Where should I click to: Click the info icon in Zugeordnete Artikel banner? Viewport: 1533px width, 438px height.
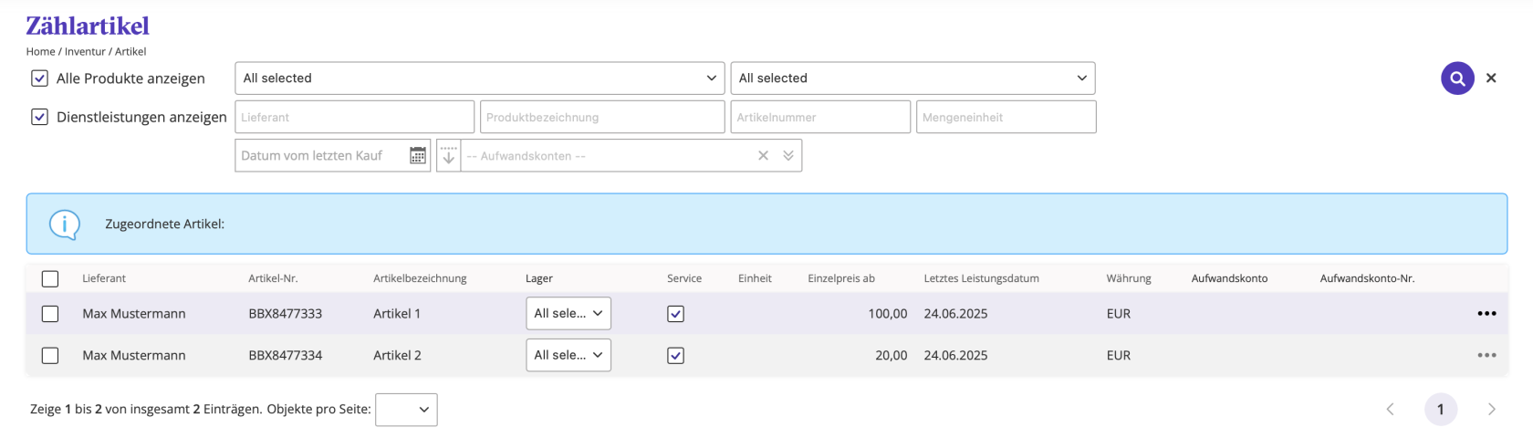pos(65,224)
